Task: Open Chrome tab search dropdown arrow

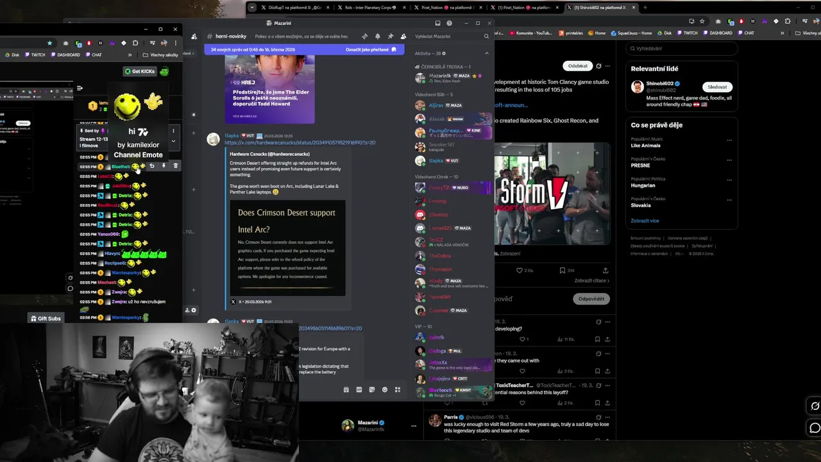Action: (253, 8)
